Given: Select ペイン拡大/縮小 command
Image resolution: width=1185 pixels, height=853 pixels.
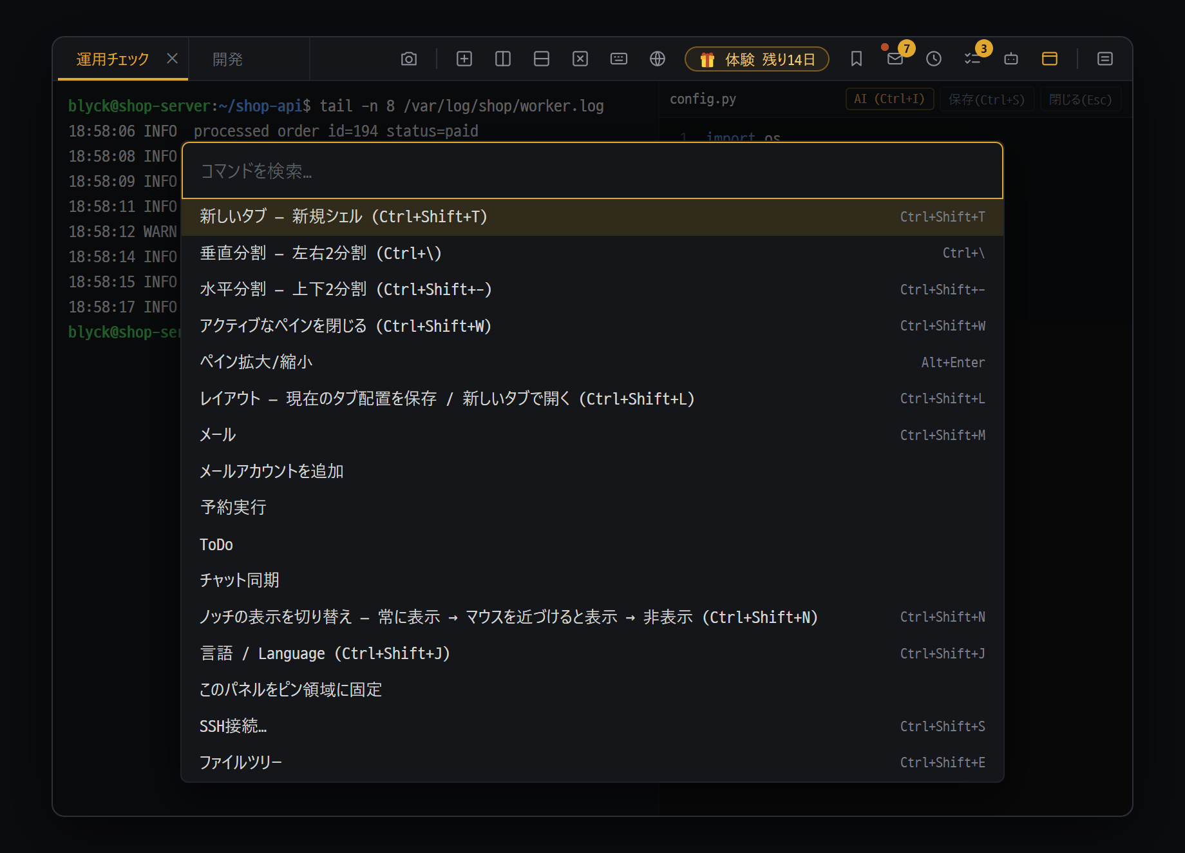Looking at the screenshot, I should pyautogui.click(x=592, y=363).
